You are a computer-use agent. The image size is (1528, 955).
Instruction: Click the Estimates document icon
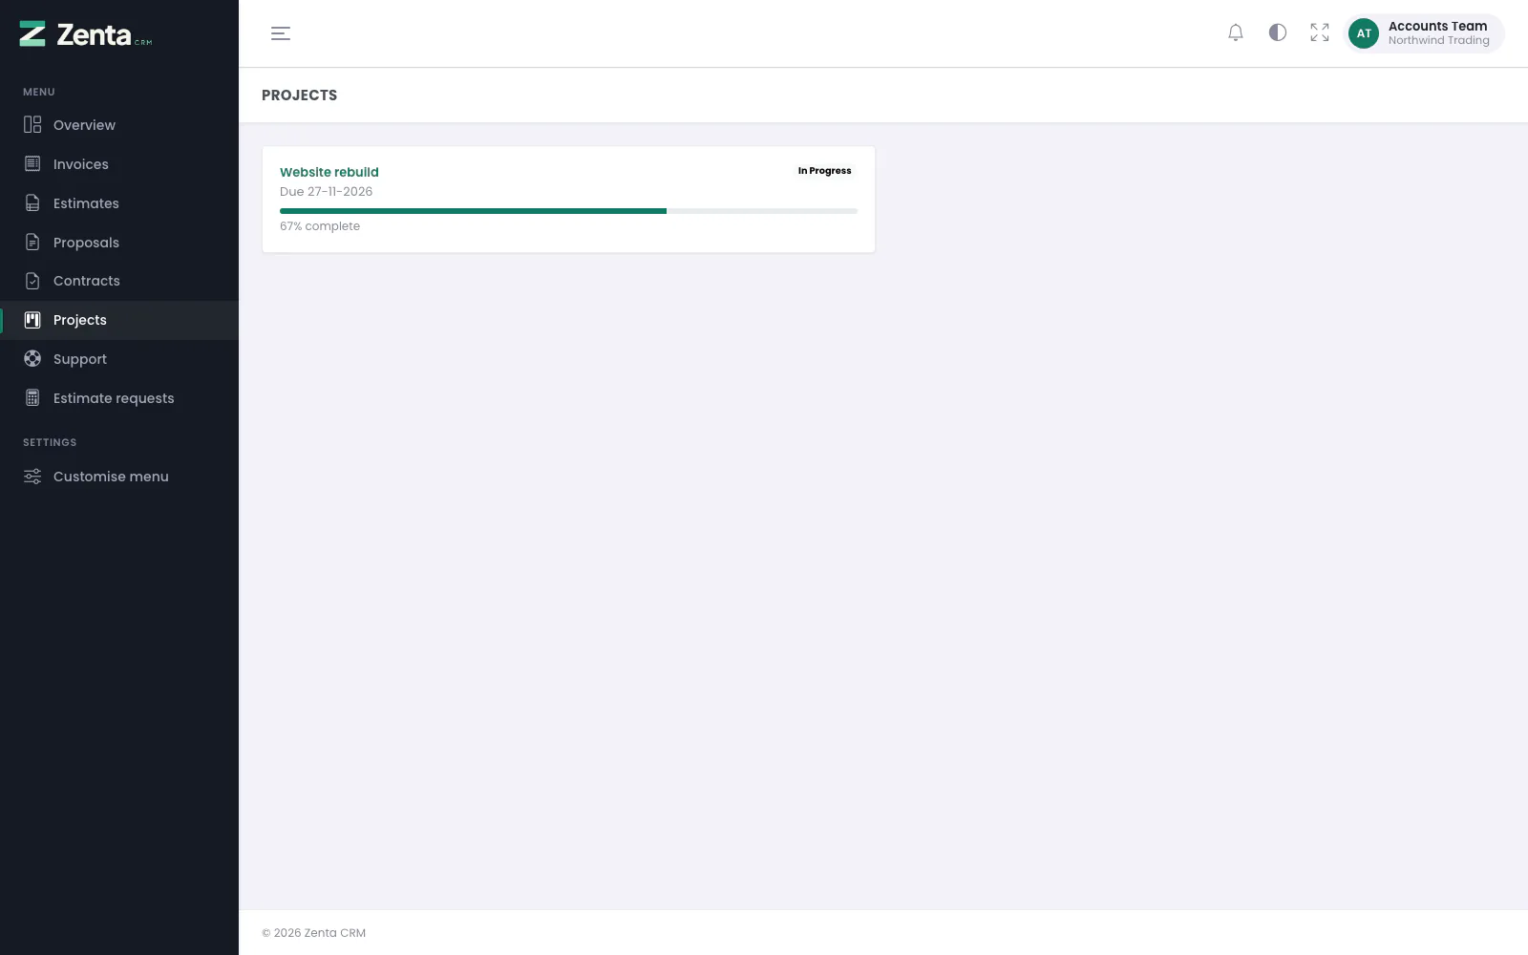[32, 203]
